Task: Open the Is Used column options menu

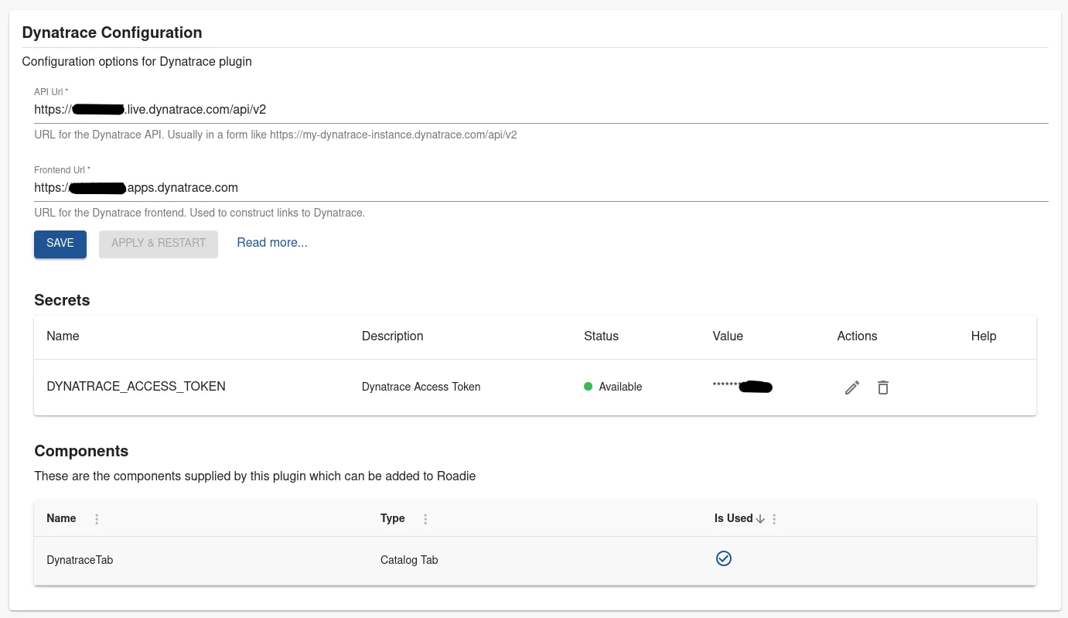Action: (x=774, y=518)
